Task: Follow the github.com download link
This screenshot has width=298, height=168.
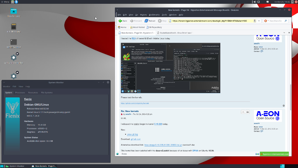Action: [136, 139]
